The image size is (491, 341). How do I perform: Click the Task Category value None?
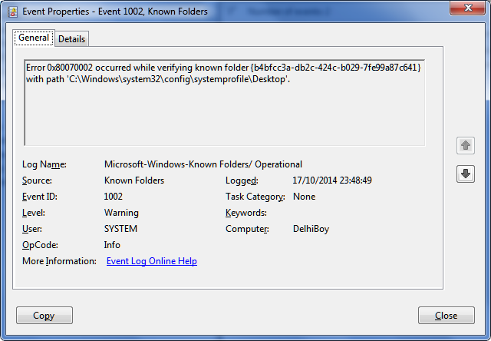(304, 197)
